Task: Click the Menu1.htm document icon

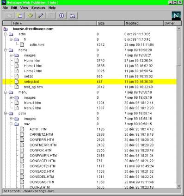Action: coord(17,103)
